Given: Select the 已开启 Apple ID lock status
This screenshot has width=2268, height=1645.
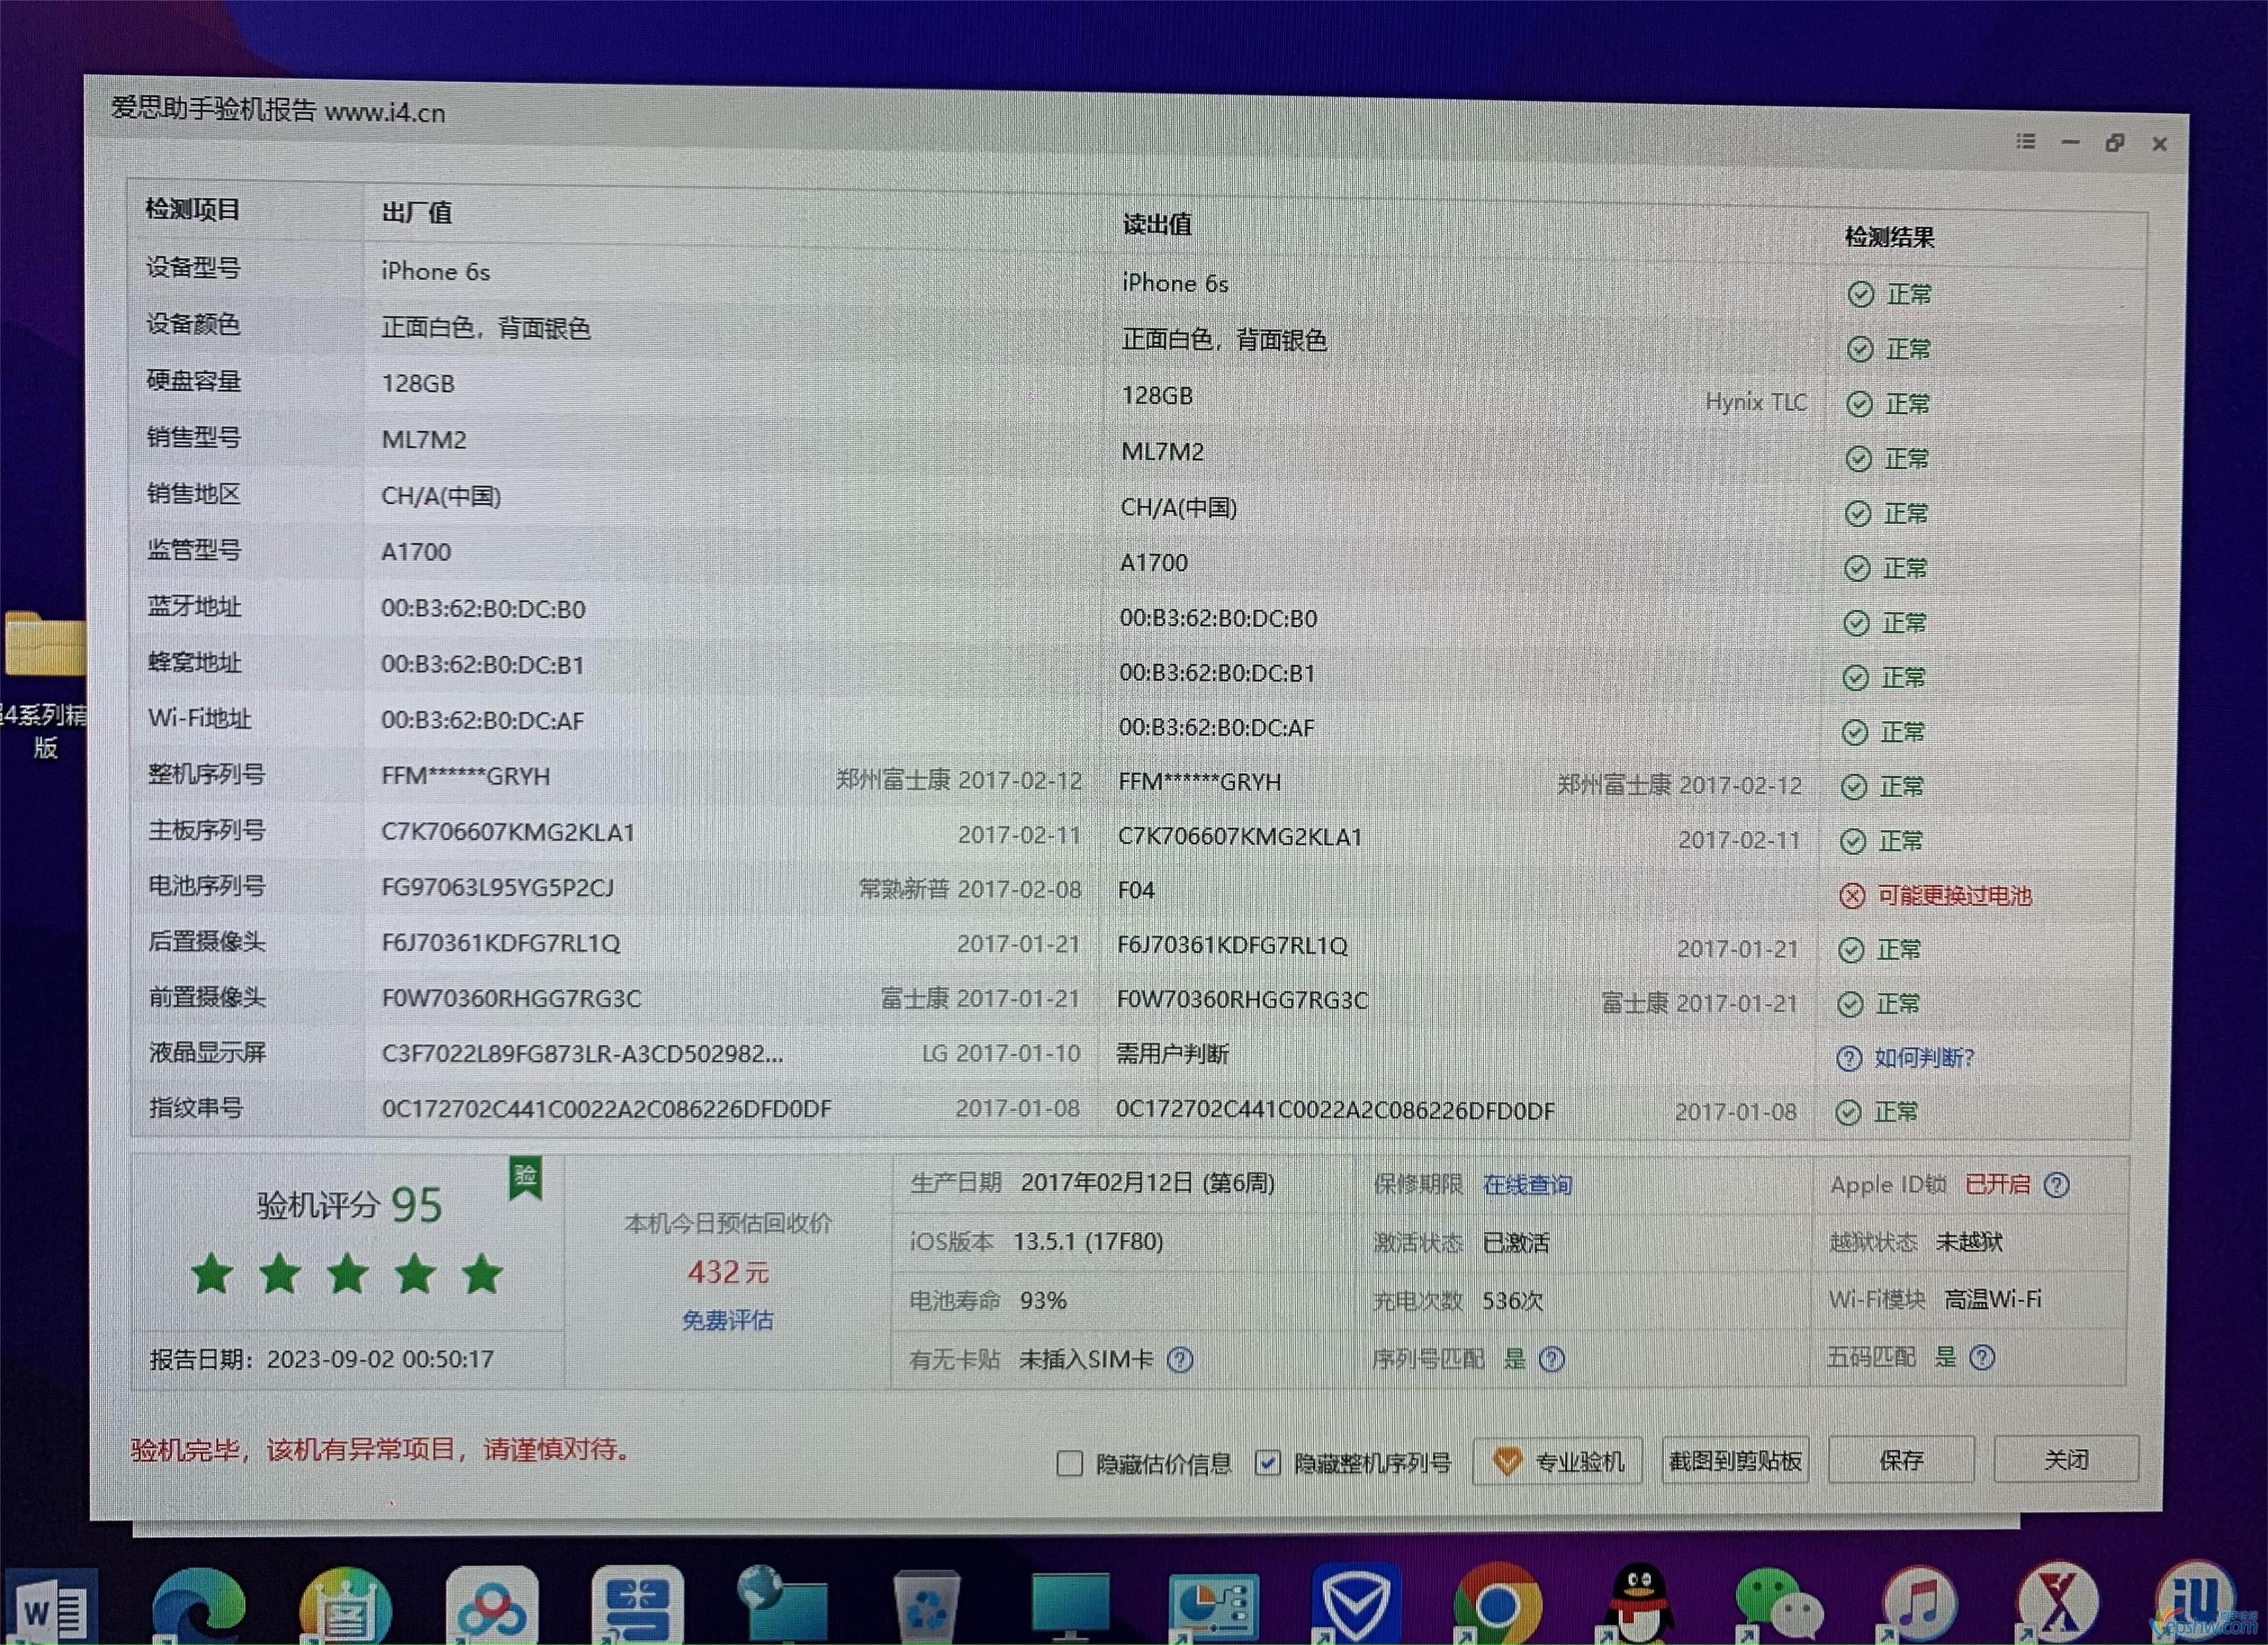Looking at the screenshot, I should coord(1997,1185).
